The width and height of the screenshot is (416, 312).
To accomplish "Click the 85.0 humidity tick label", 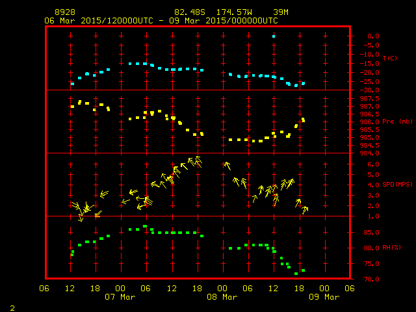I will tap(372, 233).
